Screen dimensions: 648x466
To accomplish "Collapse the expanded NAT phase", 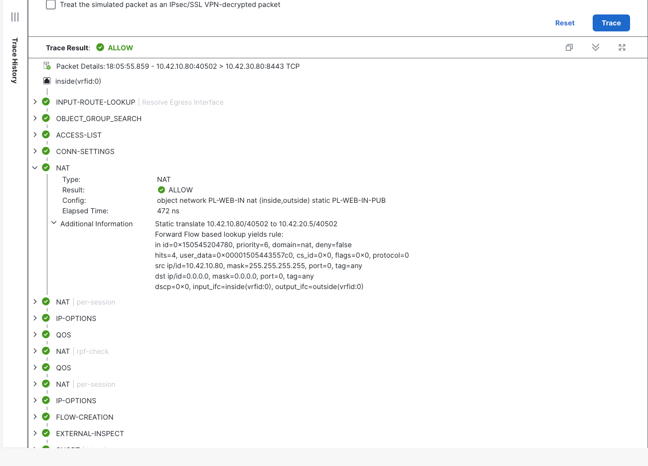I will (x=35, y=167).
